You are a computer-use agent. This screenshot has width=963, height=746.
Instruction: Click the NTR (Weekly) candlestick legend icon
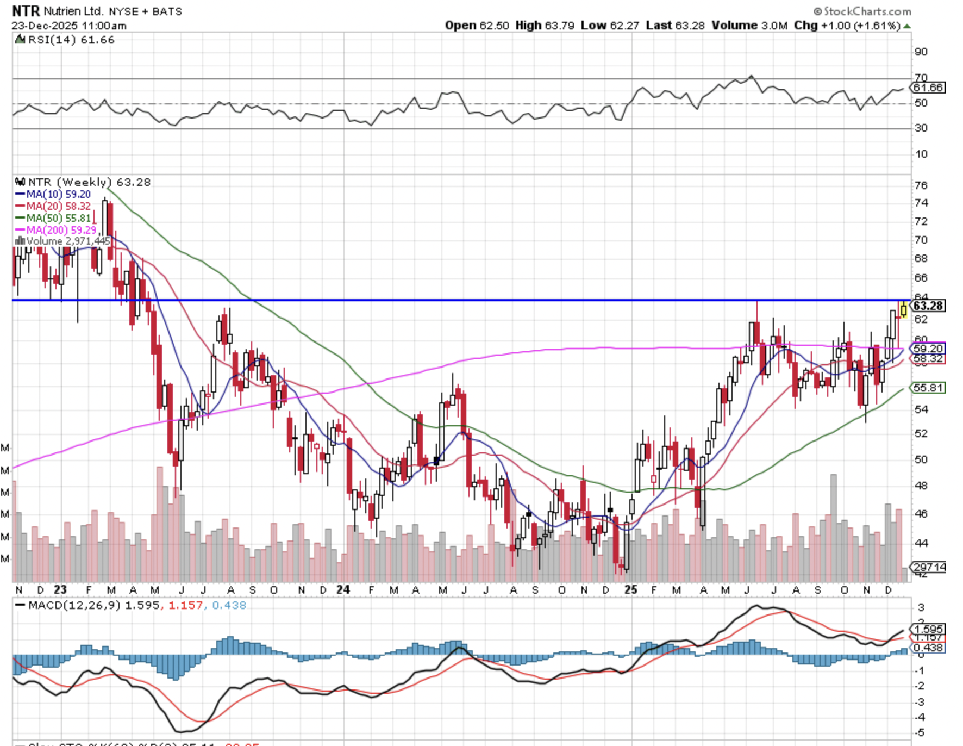pos(20,182)
